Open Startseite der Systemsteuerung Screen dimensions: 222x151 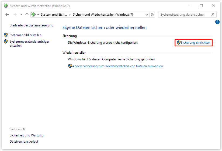(32, 25)
